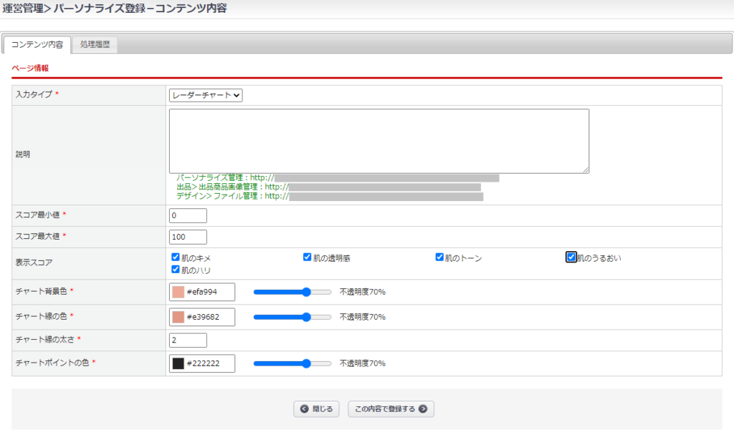Uncheck the 肌のキメ checkbox

[176, 257]
